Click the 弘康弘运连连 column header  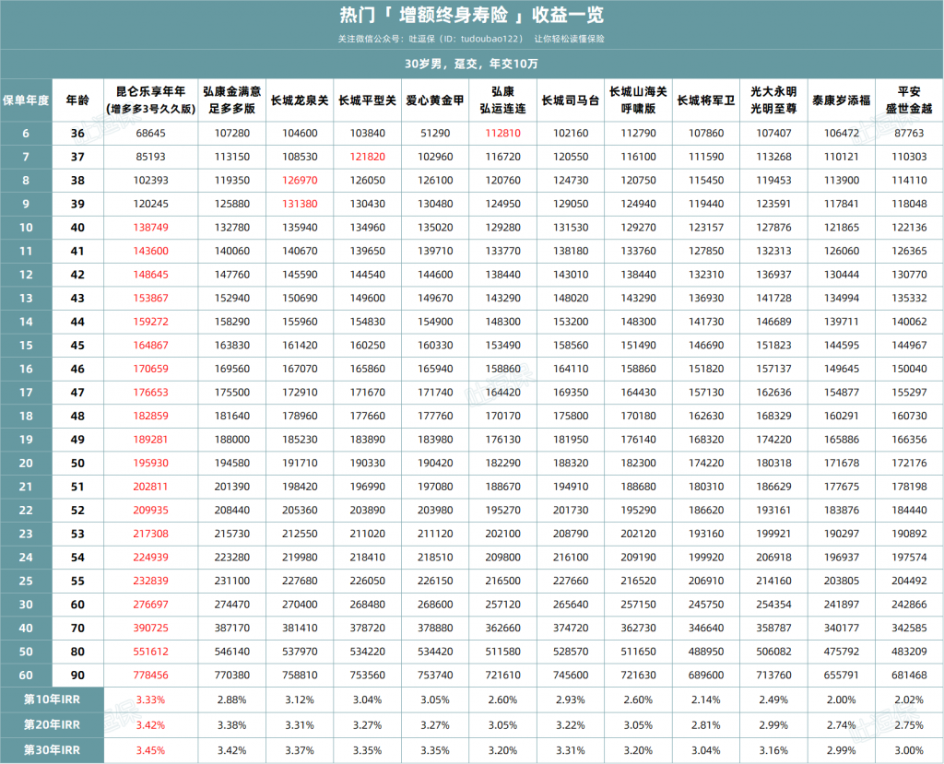tap(502, 100)
